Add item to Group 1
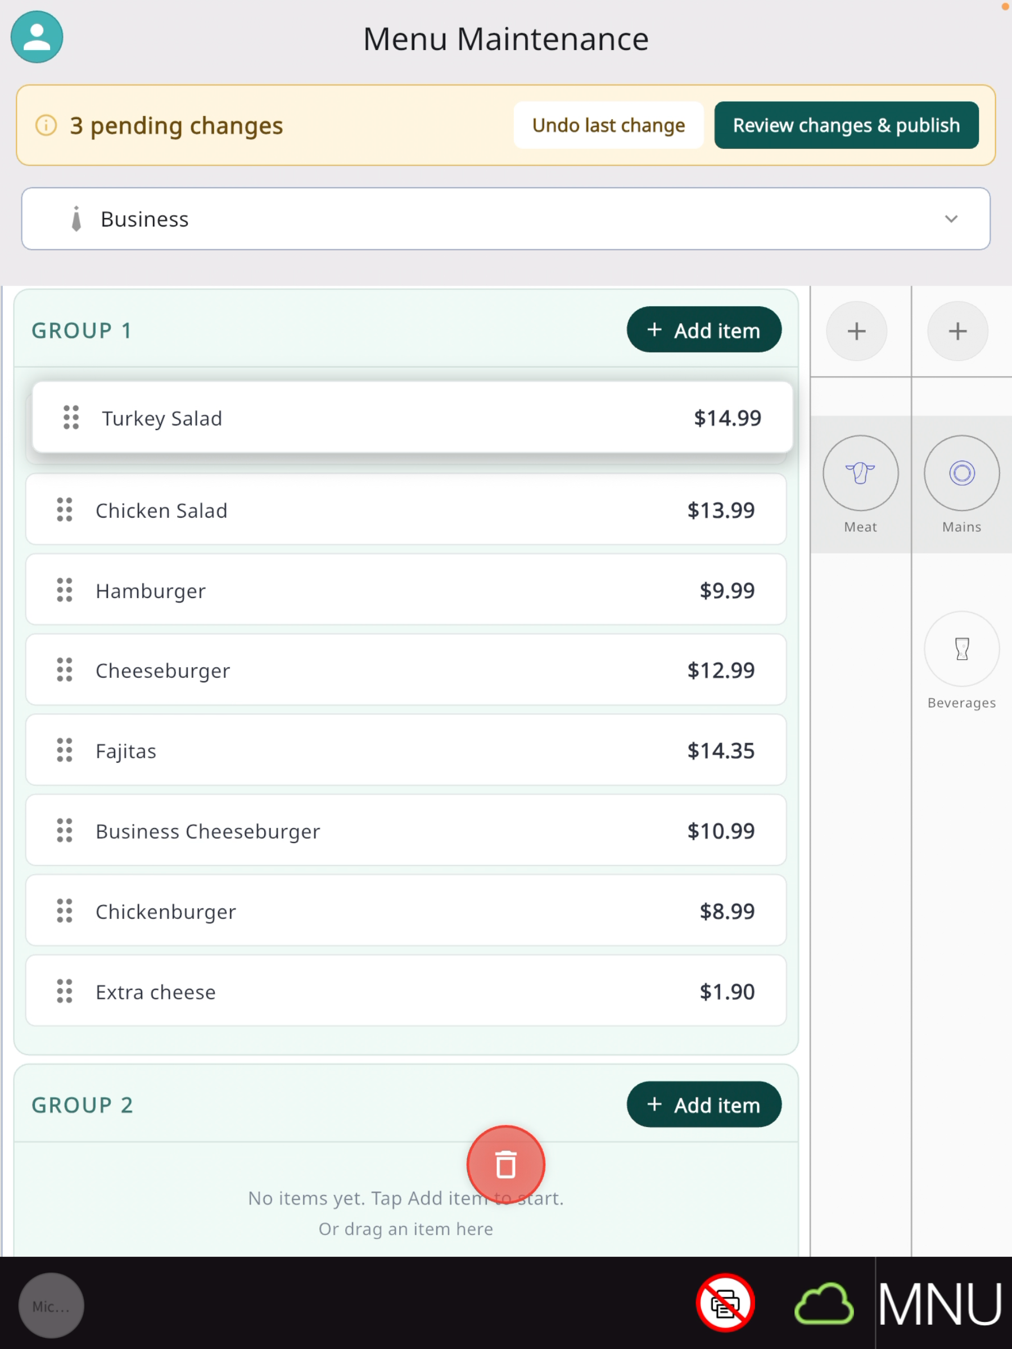 [703, 330]
